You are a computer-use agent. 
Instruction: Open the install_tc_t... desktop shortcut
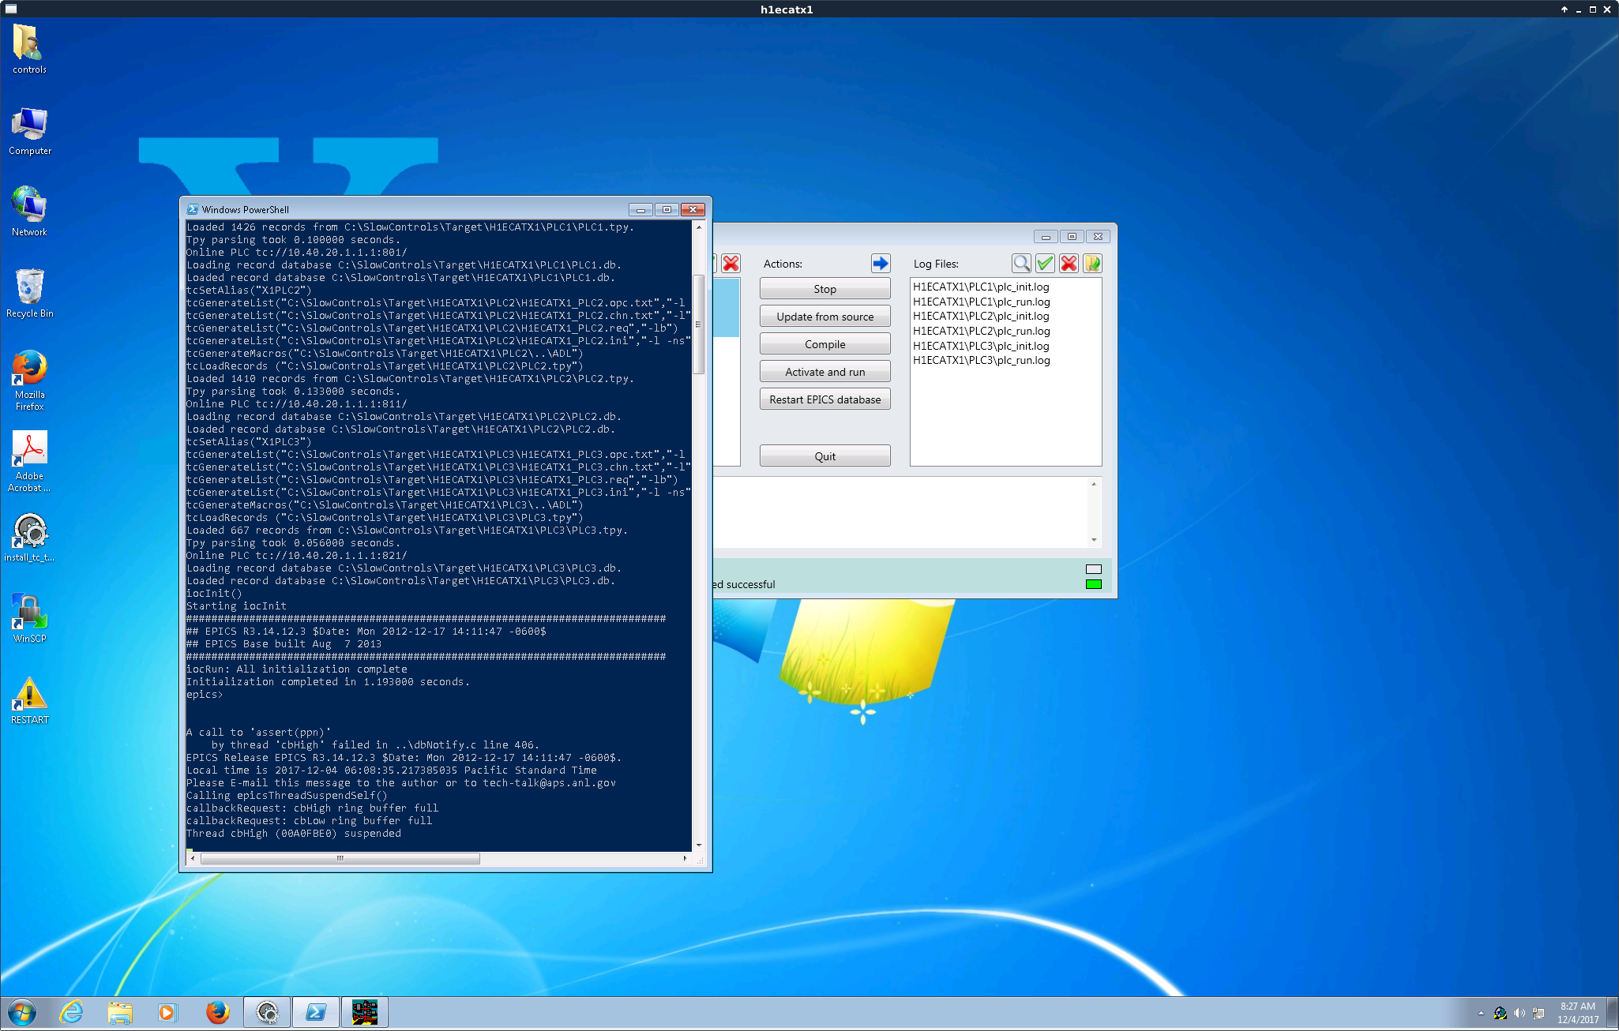click(29, 538)
